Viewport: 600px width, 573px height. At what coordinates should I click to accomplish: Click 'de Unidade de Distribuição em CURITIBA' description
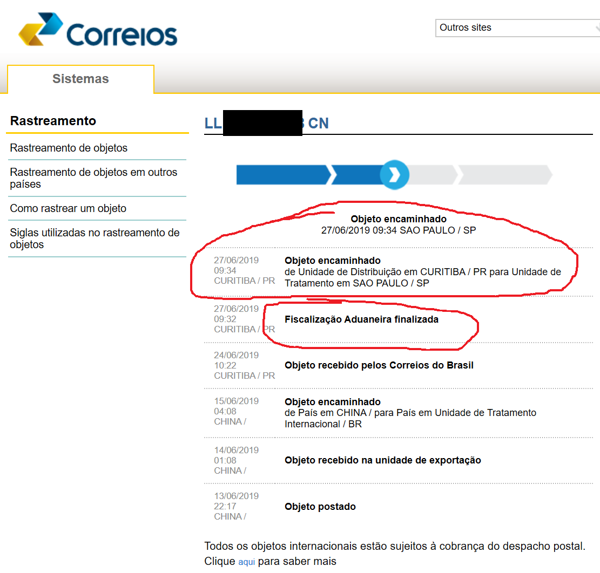pos(423,277)
